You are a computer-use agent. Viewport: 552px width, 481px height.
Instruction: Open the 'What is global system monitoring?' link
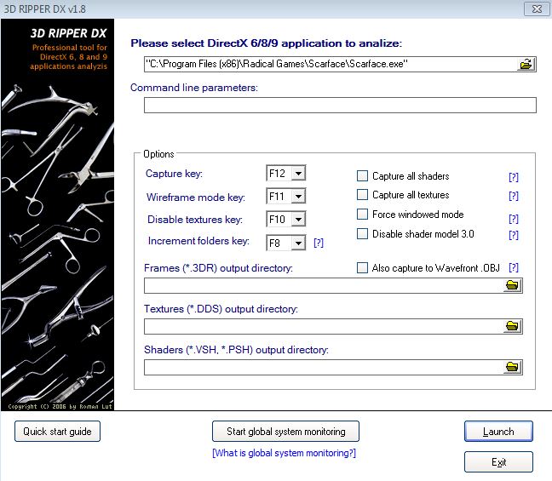284,453
